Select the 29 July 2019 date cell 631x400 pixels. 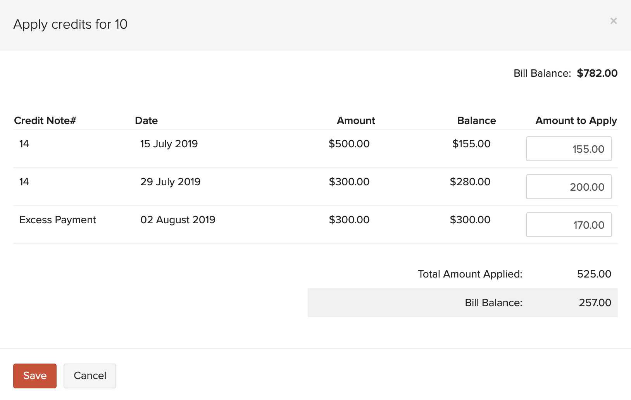(x=170, y=181)
